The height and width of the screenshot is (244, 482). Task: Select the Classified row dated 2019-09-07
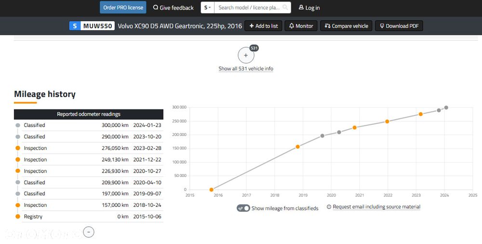coord(89,193)
